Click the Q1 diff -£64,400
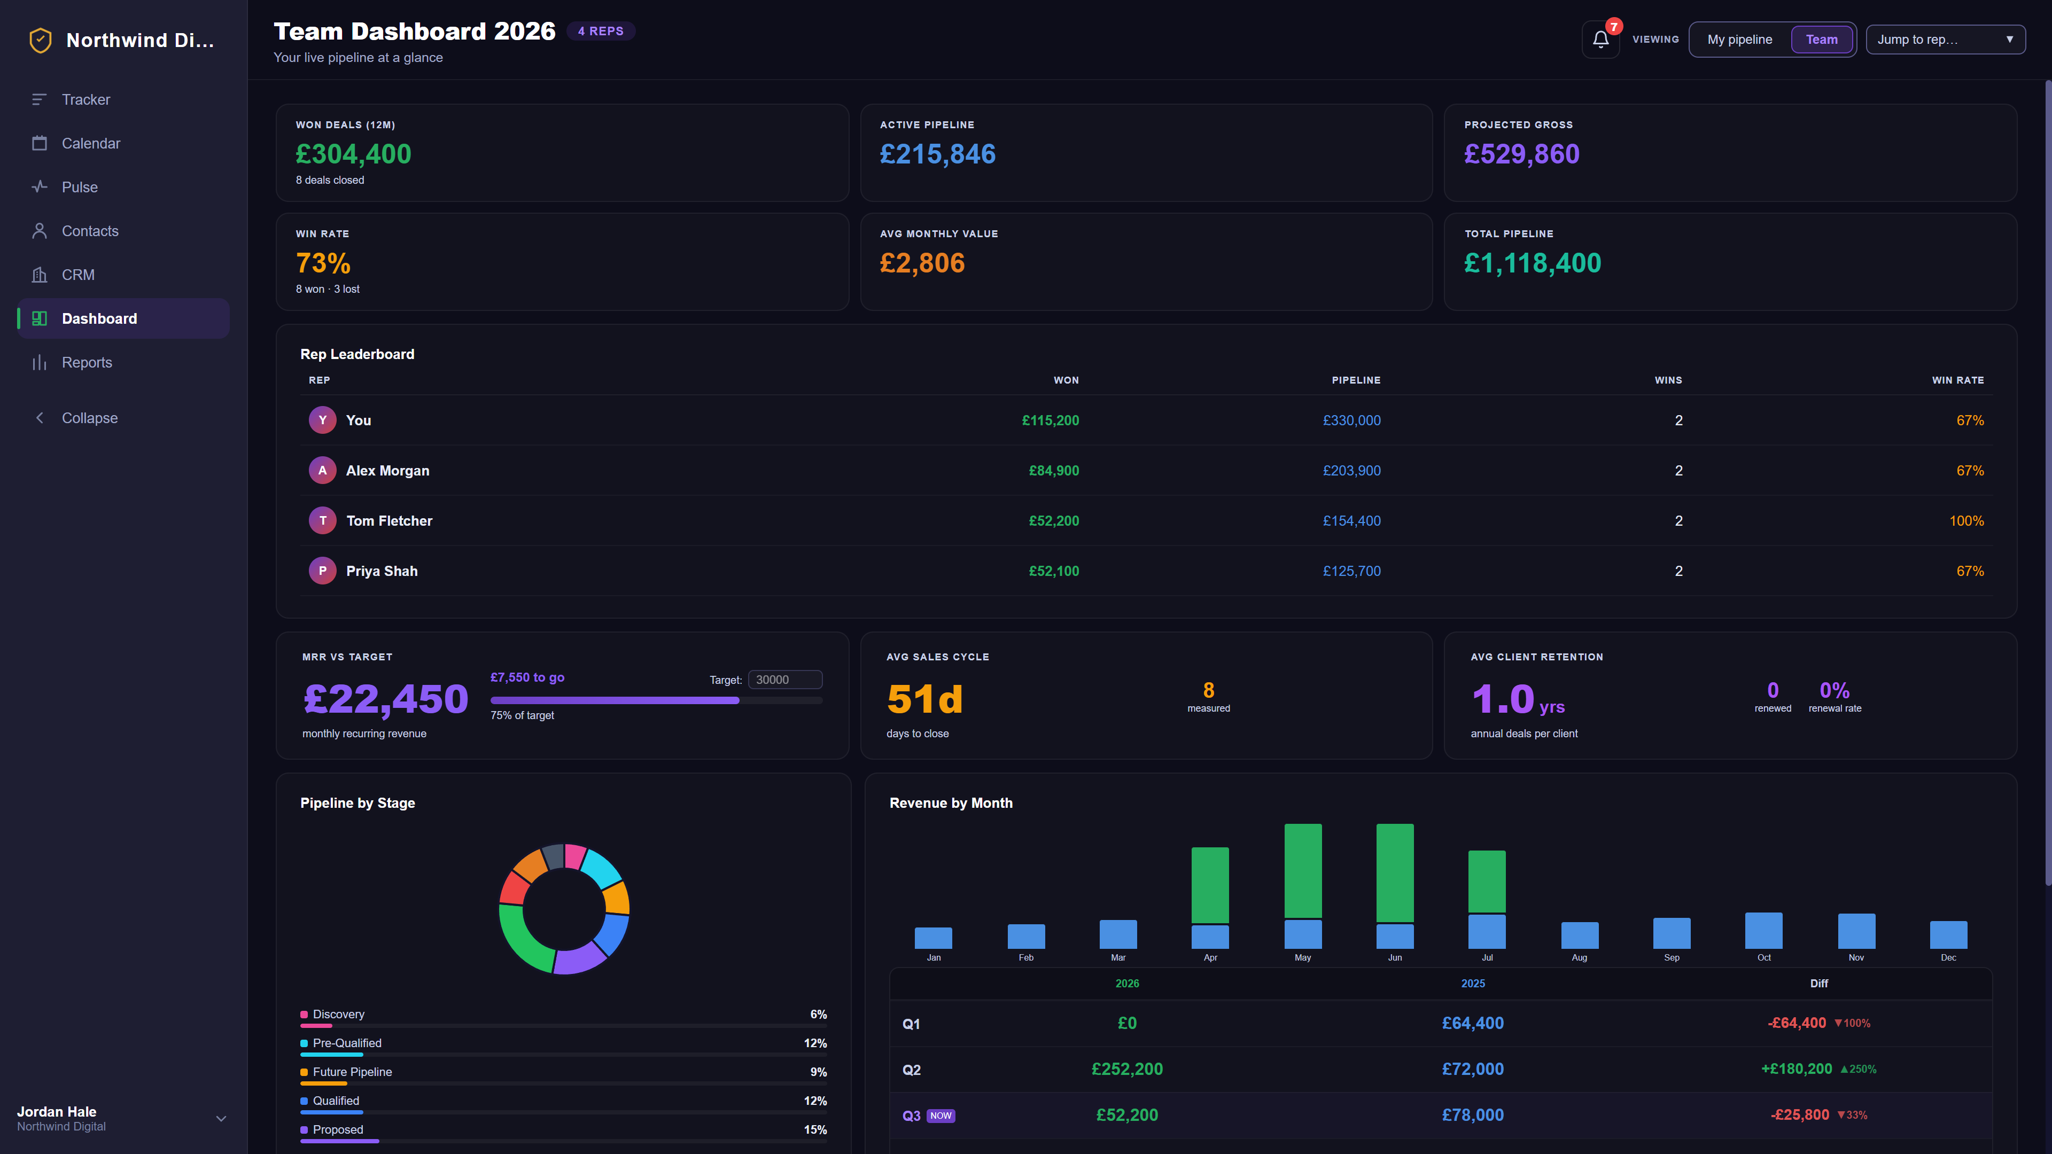 point(1797,1023)
